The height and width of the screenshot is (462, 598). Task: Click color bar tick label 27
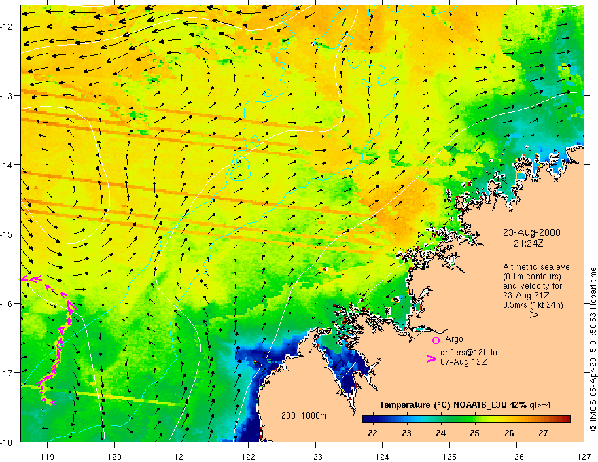click(543, 433)
